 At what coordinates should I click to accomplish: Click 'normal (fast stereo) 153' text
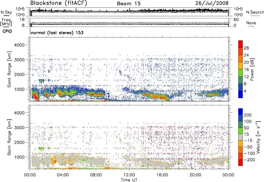coord(57,33)
